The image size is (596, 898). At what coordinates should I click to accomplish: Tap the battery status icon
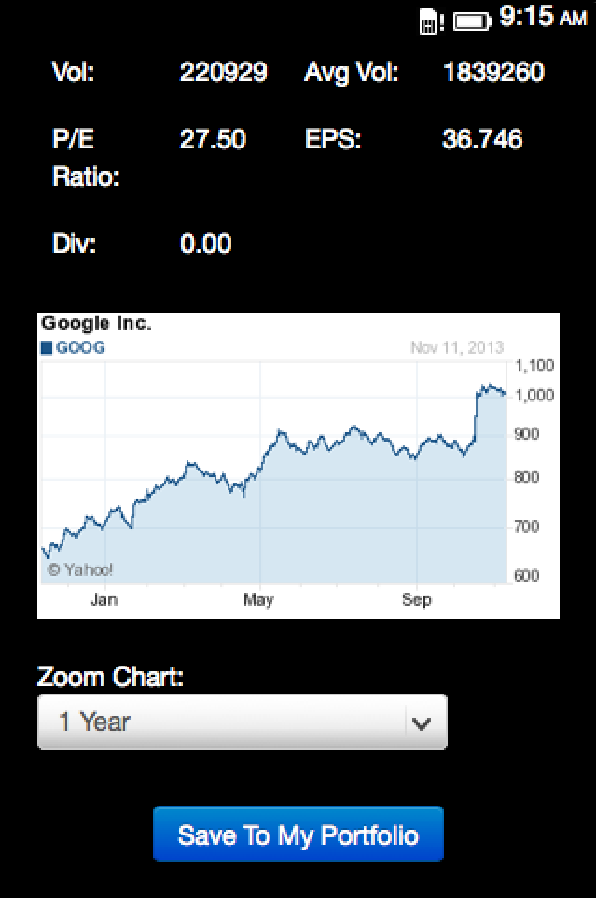tap(472, 21)
